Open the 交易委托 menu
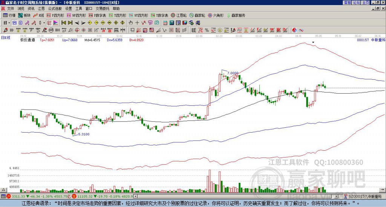Screen dimensions: 386x207 (103, 9)
